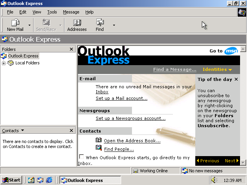Click the title bar Outlook Express icon
This screenshot has height=185, width=247.
tap(4, 3)
